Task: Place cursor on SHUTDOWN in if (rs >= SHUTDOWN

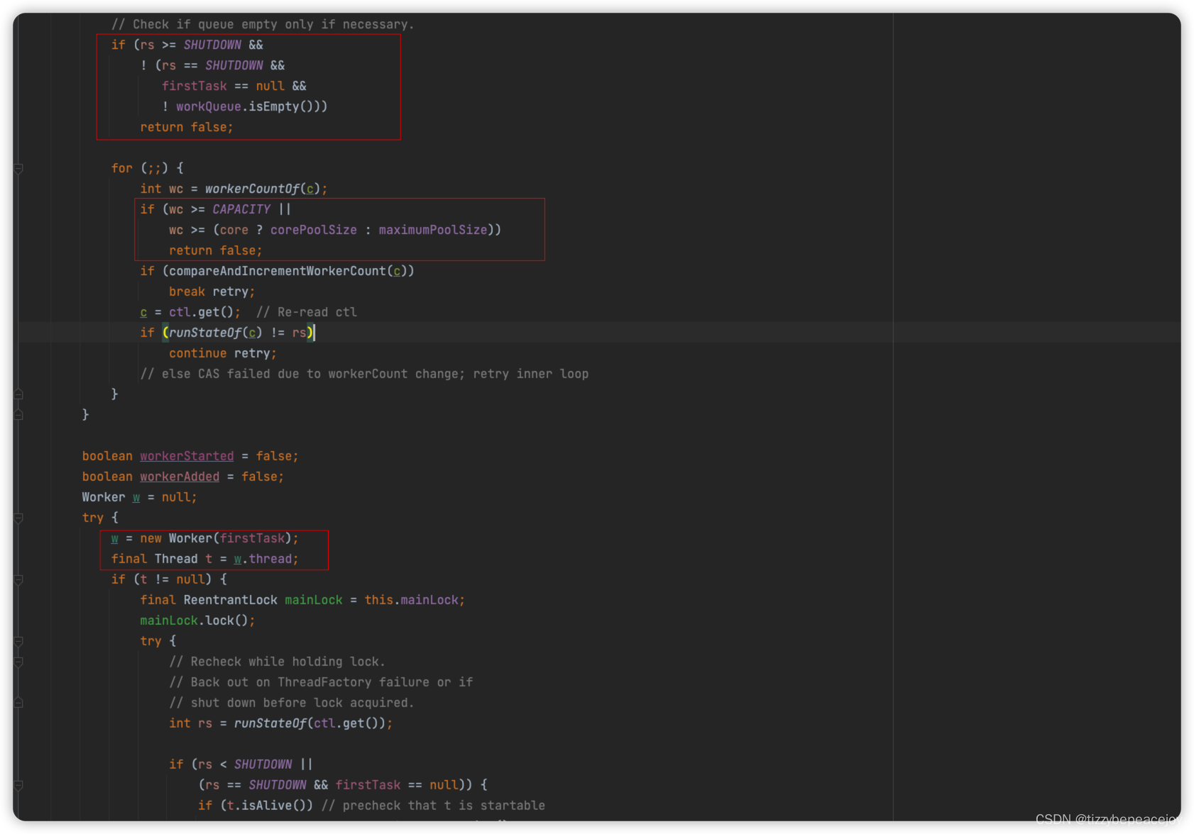Action: 212,45
